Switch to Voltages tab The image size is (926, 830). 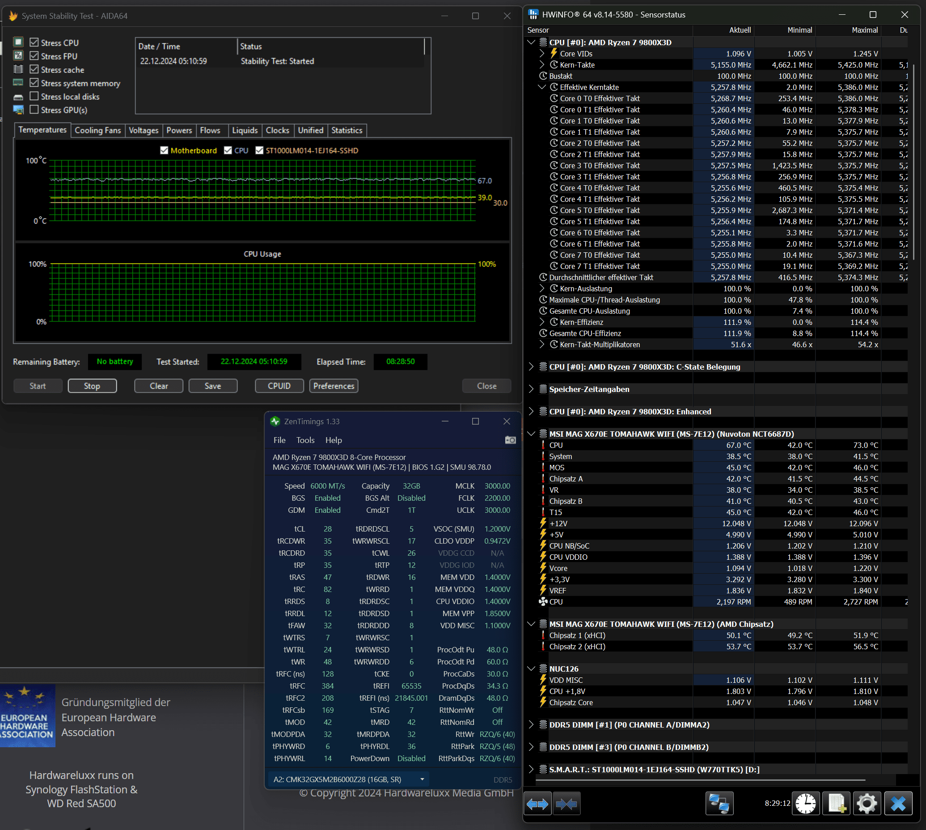(144, 131)
